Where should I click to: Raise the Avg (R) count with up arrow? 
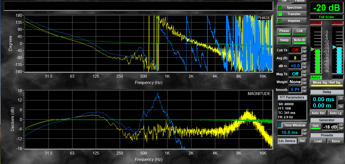305,56
